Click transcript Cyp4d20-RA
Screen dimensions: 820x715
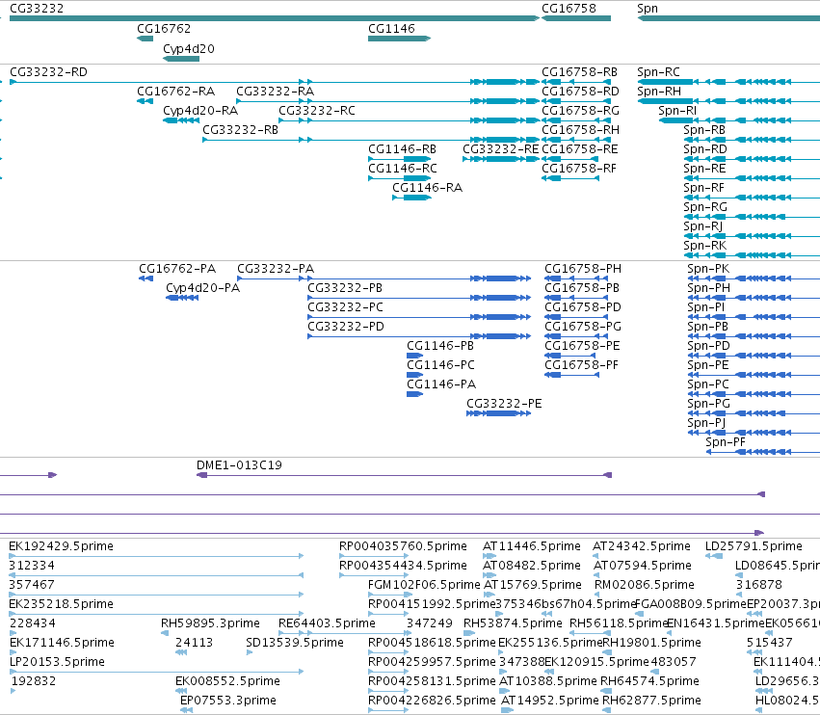[200, 111]
